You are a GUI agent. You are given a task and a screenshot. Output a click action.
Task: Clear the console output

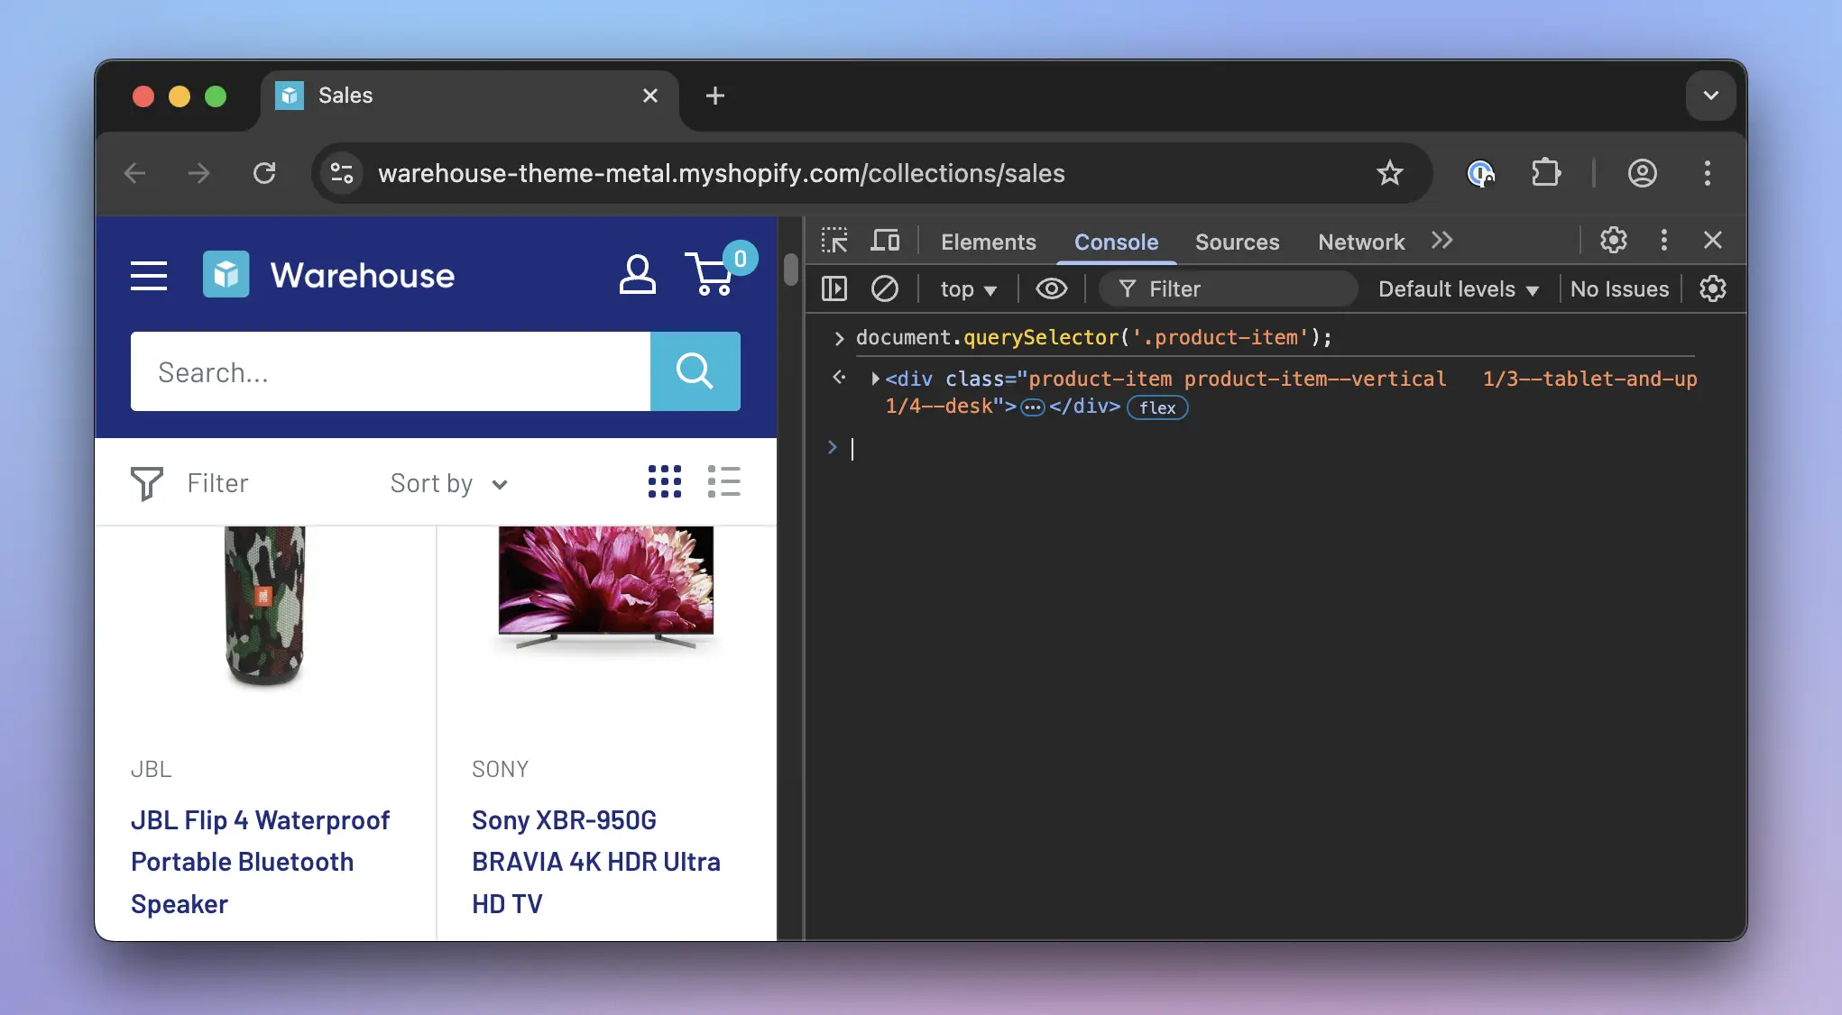885,288
